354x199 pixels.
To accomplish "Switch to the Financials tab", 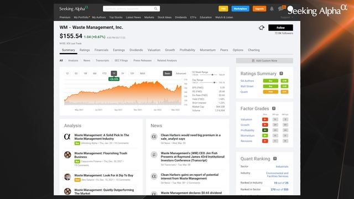I will (101, 50).
